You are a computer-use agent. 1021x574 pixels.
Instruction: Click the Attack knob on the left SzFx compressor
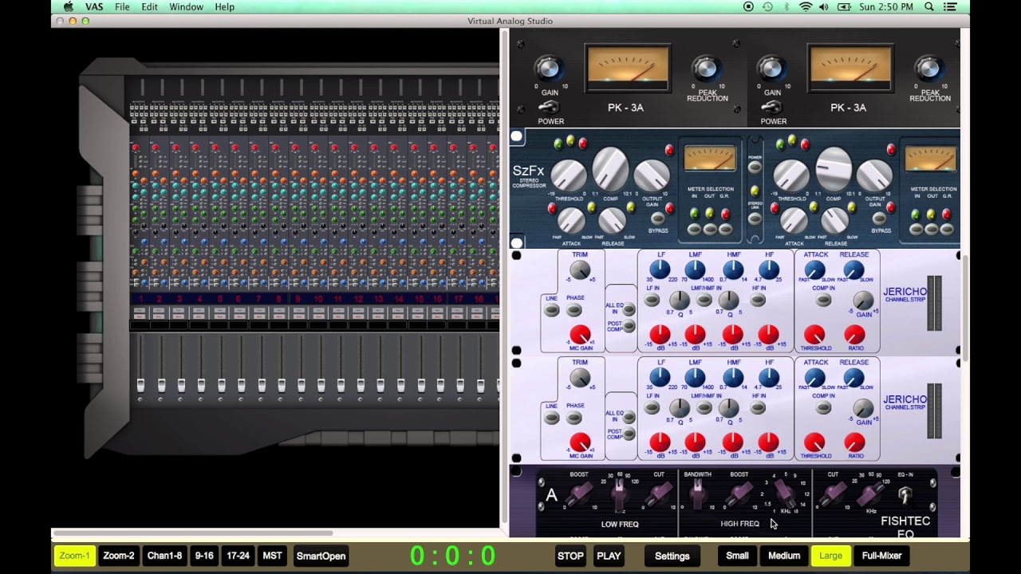pos(570,220)
